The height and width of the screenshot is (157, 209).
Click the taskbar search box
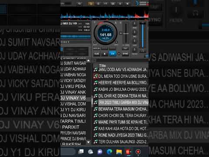point(68,152)
